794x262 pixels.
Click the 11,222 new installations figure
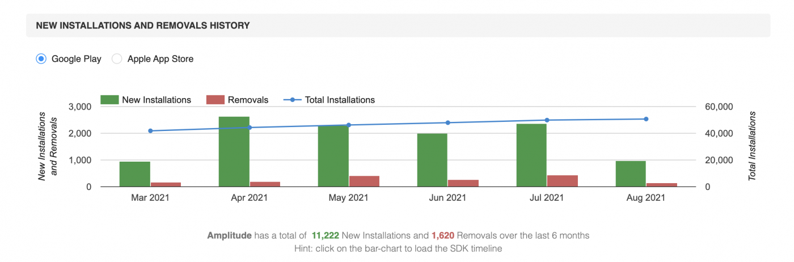click(325, 235)
